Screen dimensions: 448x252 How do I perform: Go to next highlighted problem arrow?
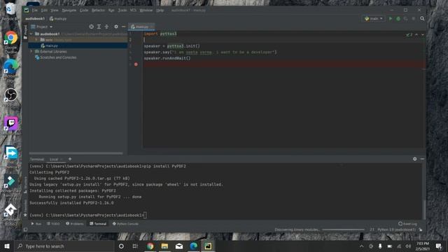tap(423, 34)
